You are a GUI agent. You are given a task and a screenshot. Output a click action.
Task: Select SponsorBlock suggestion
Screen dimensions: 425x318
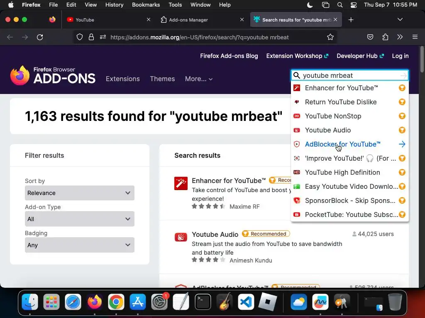coord(349,200)
